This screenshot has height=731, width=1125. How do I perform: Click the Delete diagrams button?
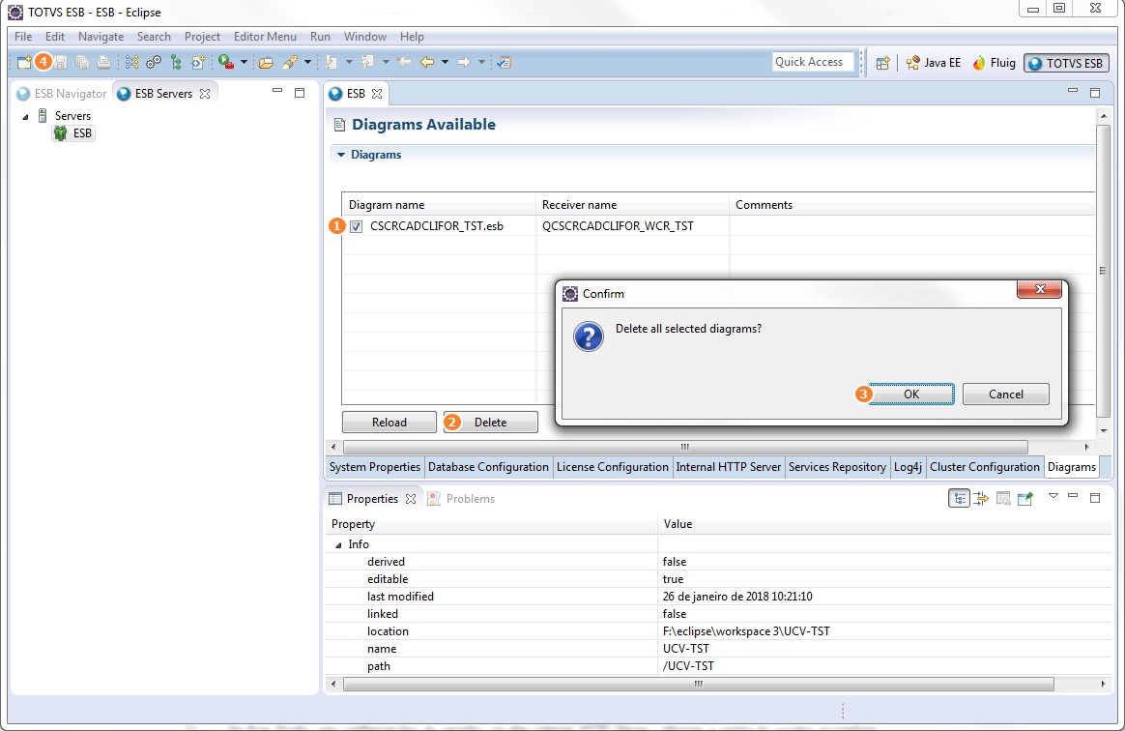pos(490,423)
